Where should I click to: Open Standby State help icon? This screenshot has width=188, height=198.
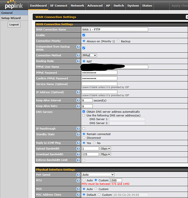click(78, 134)
